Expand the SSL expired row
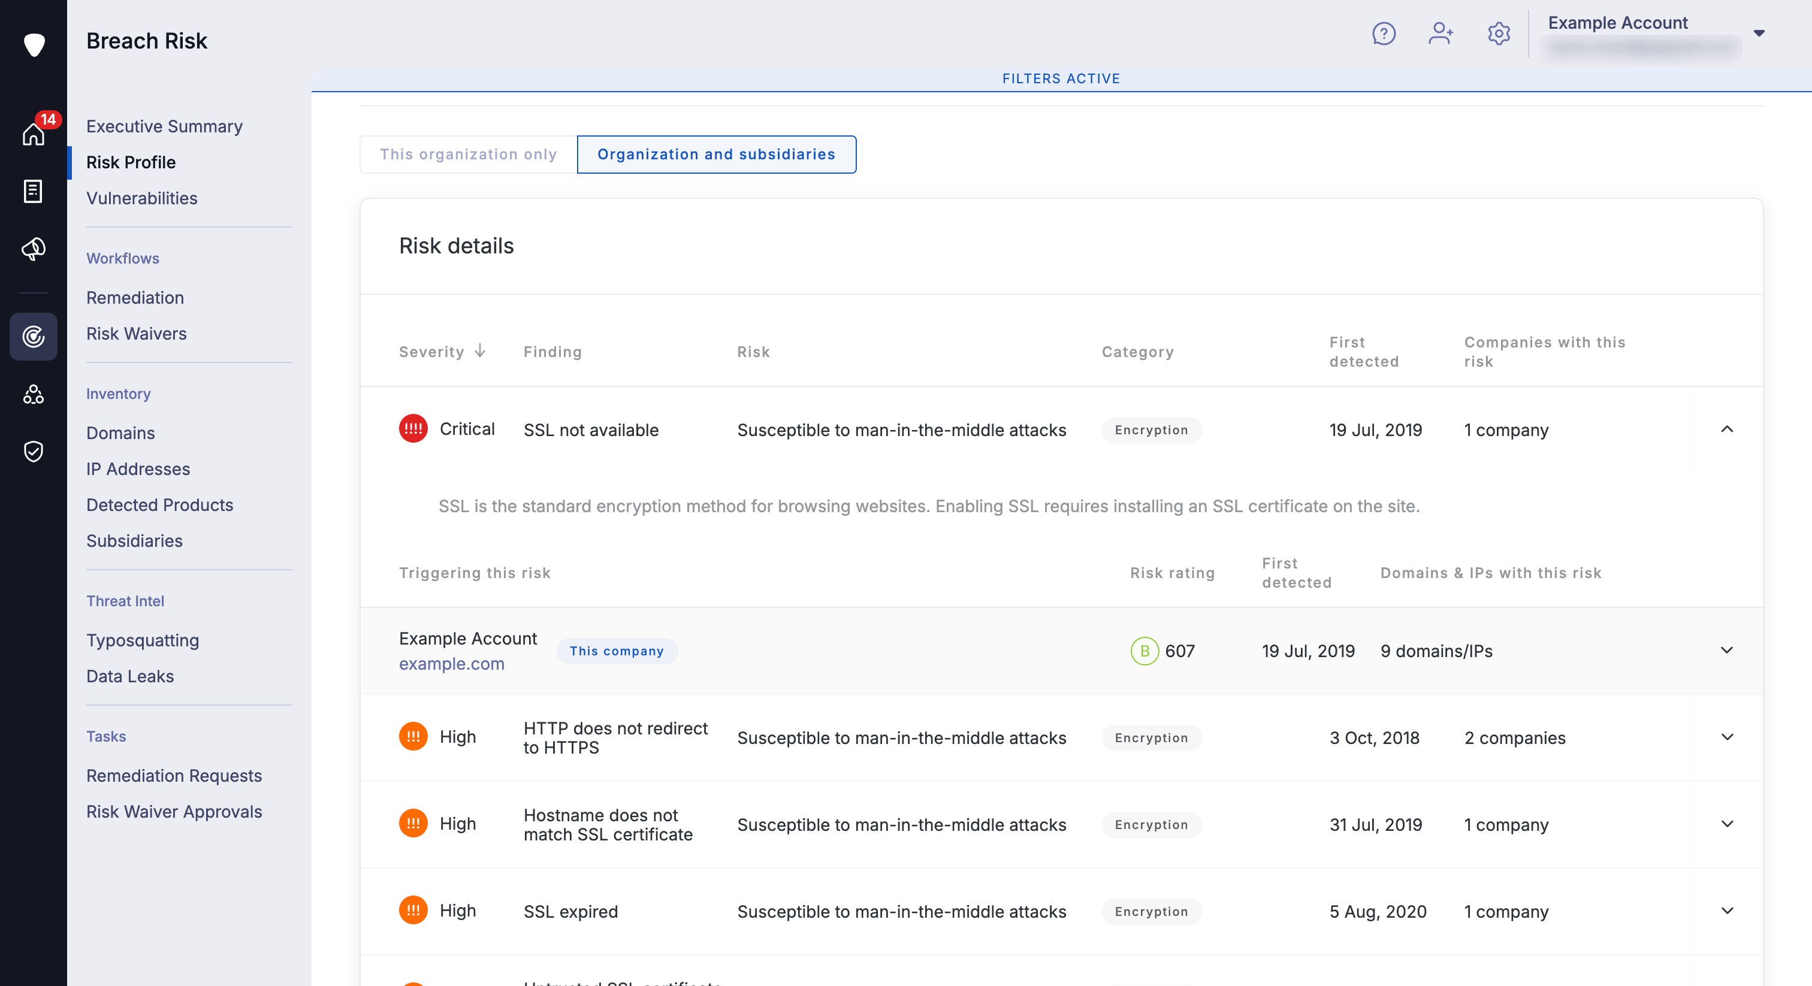 point(1727,911)
